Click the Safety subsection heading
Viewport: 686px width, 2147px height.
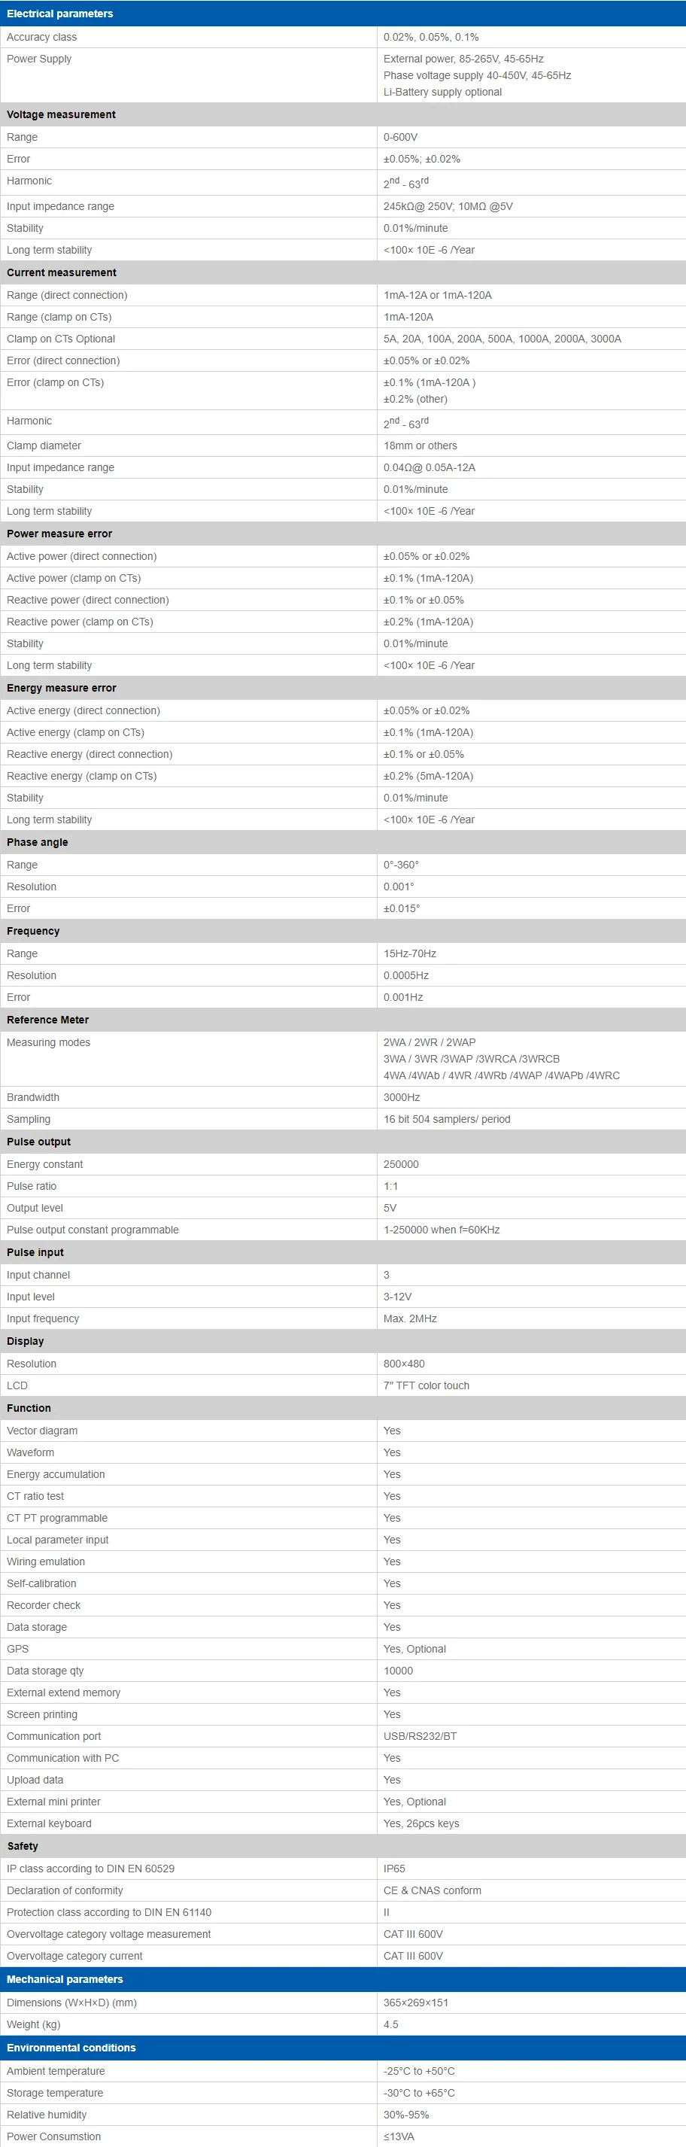(23, 1846)
